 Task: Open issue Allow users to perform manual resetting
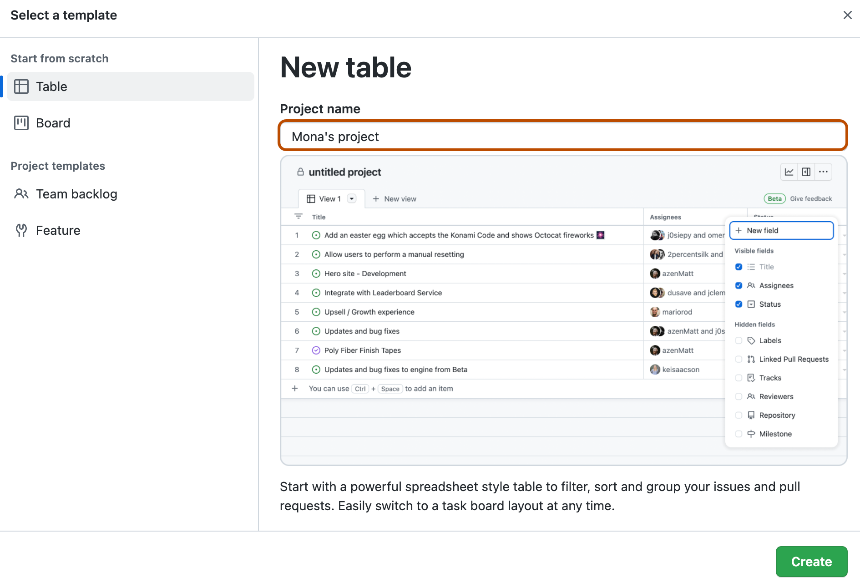394,254
